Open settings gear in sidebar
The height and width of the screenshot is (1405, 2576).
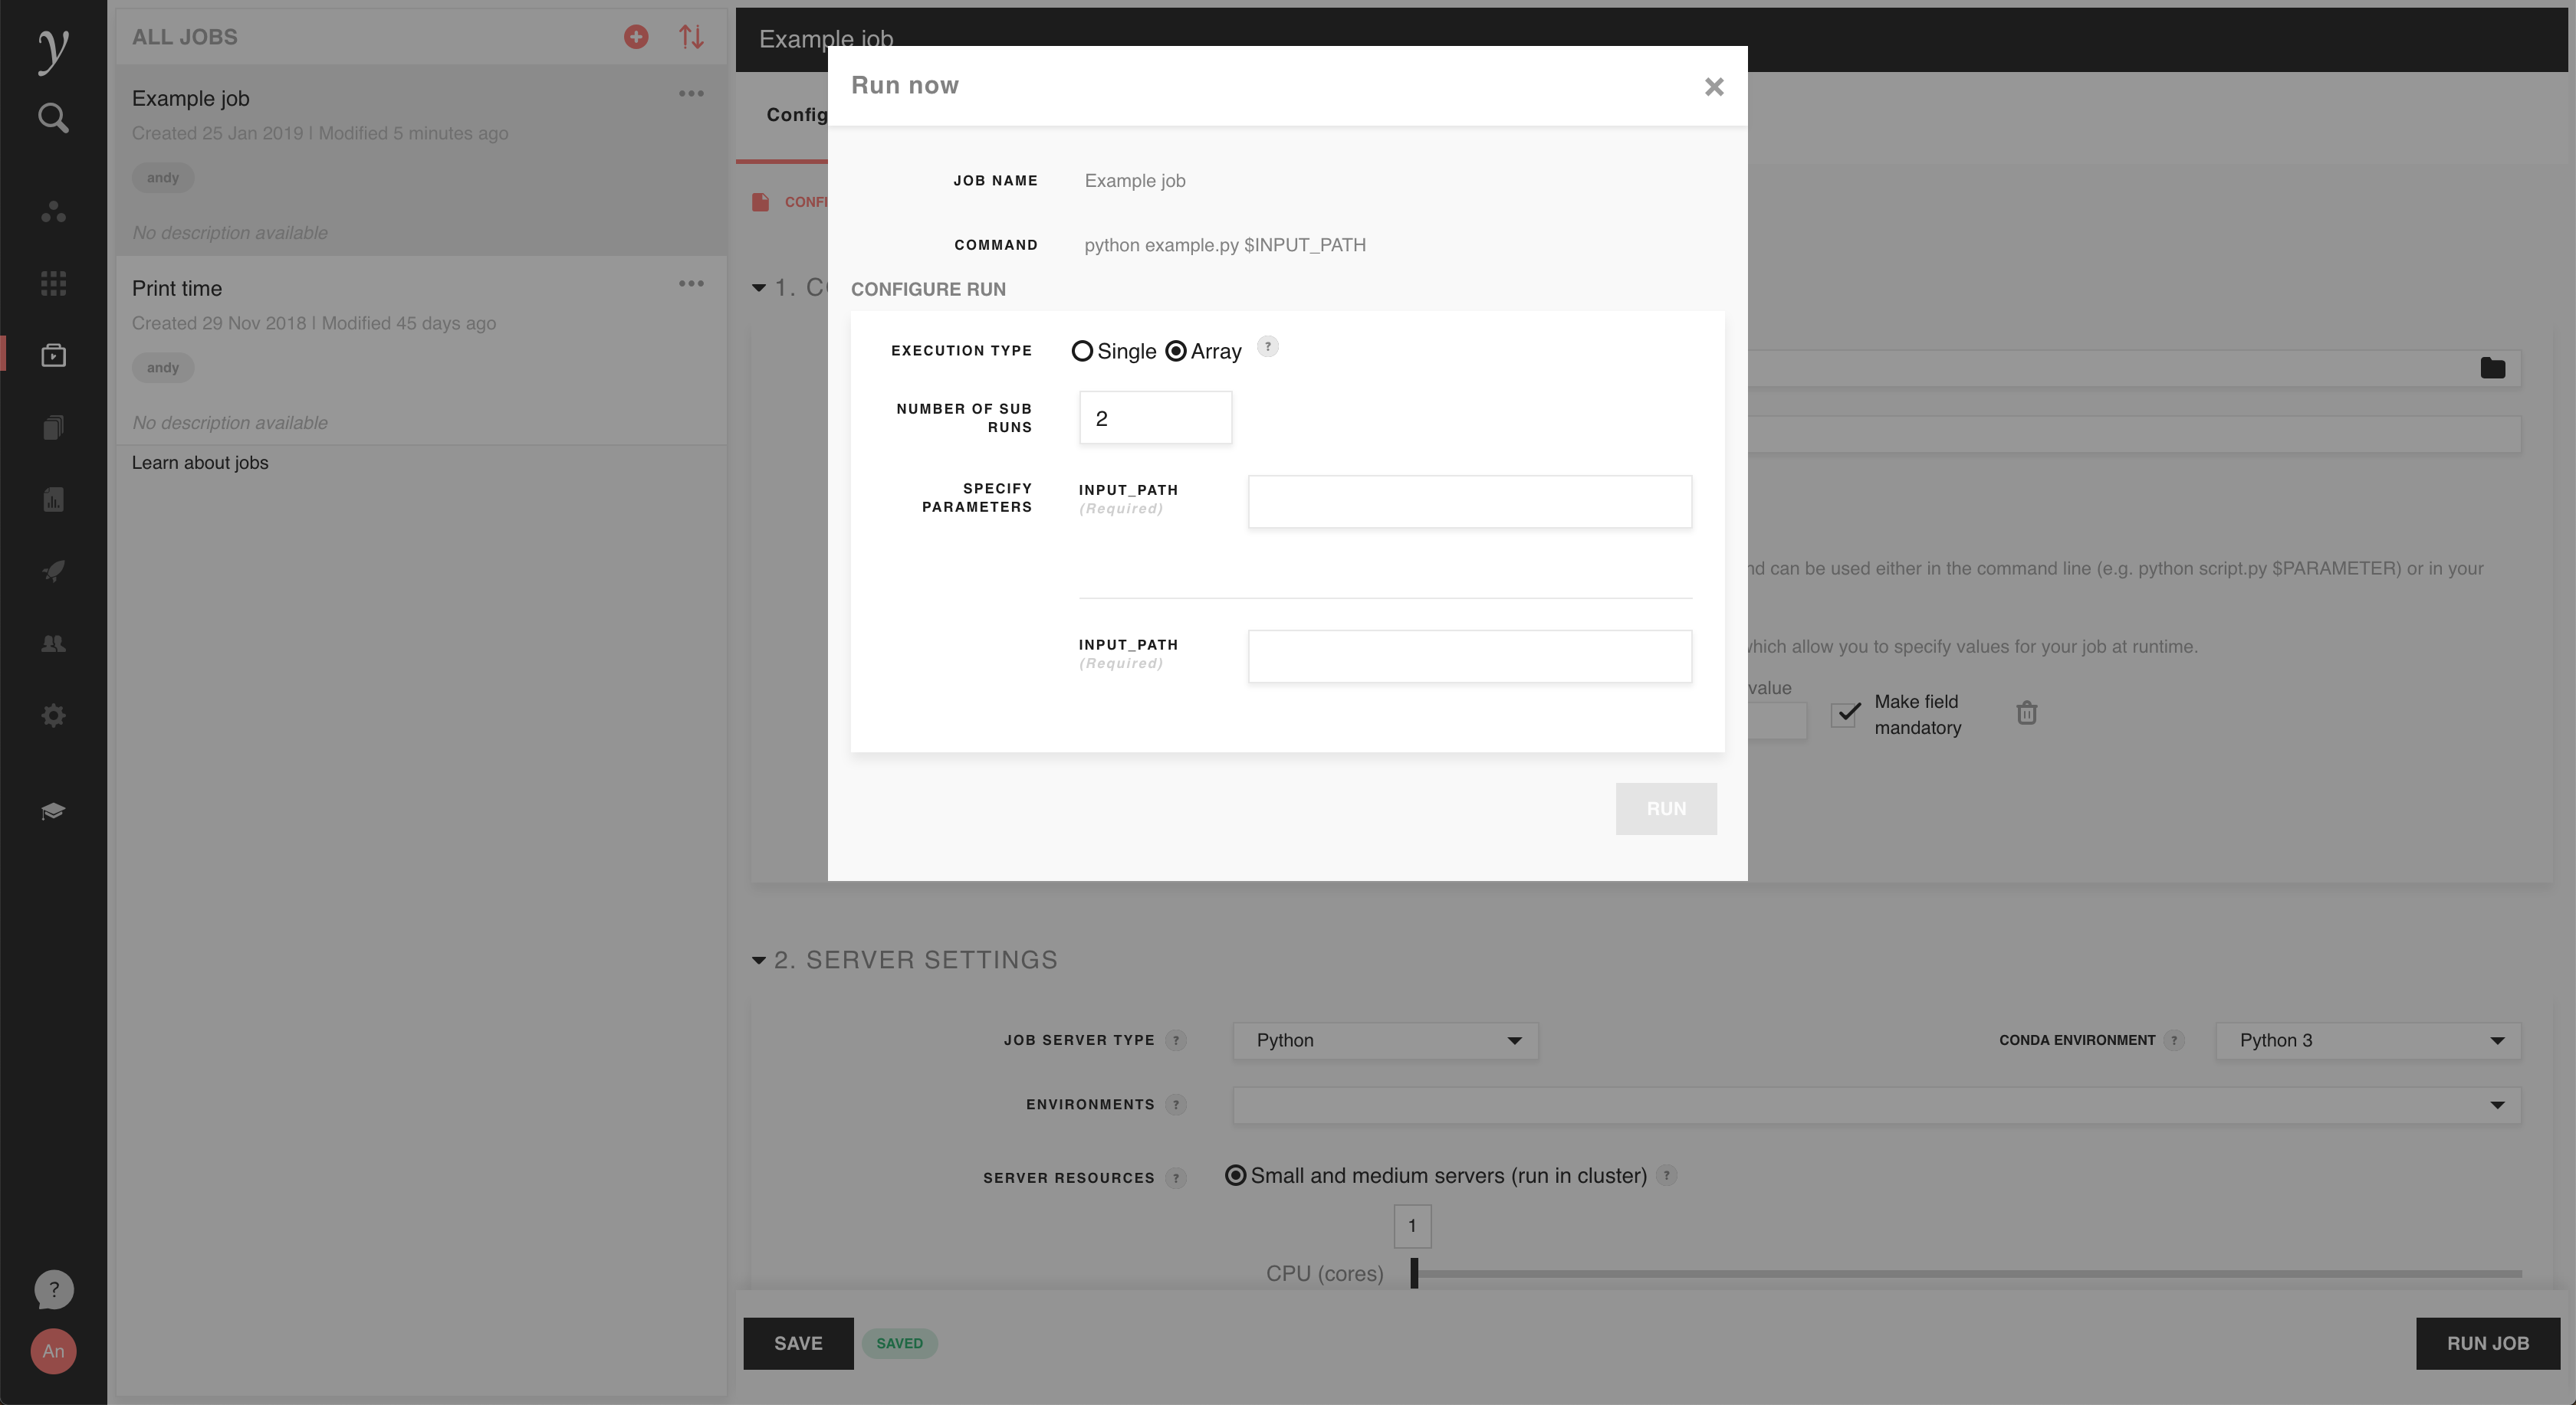[53, 716]
